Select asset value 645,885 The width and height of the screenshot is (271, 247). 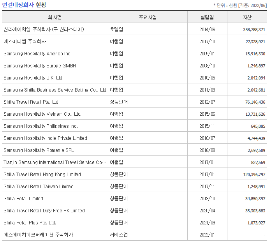click(x=258, y=126)
